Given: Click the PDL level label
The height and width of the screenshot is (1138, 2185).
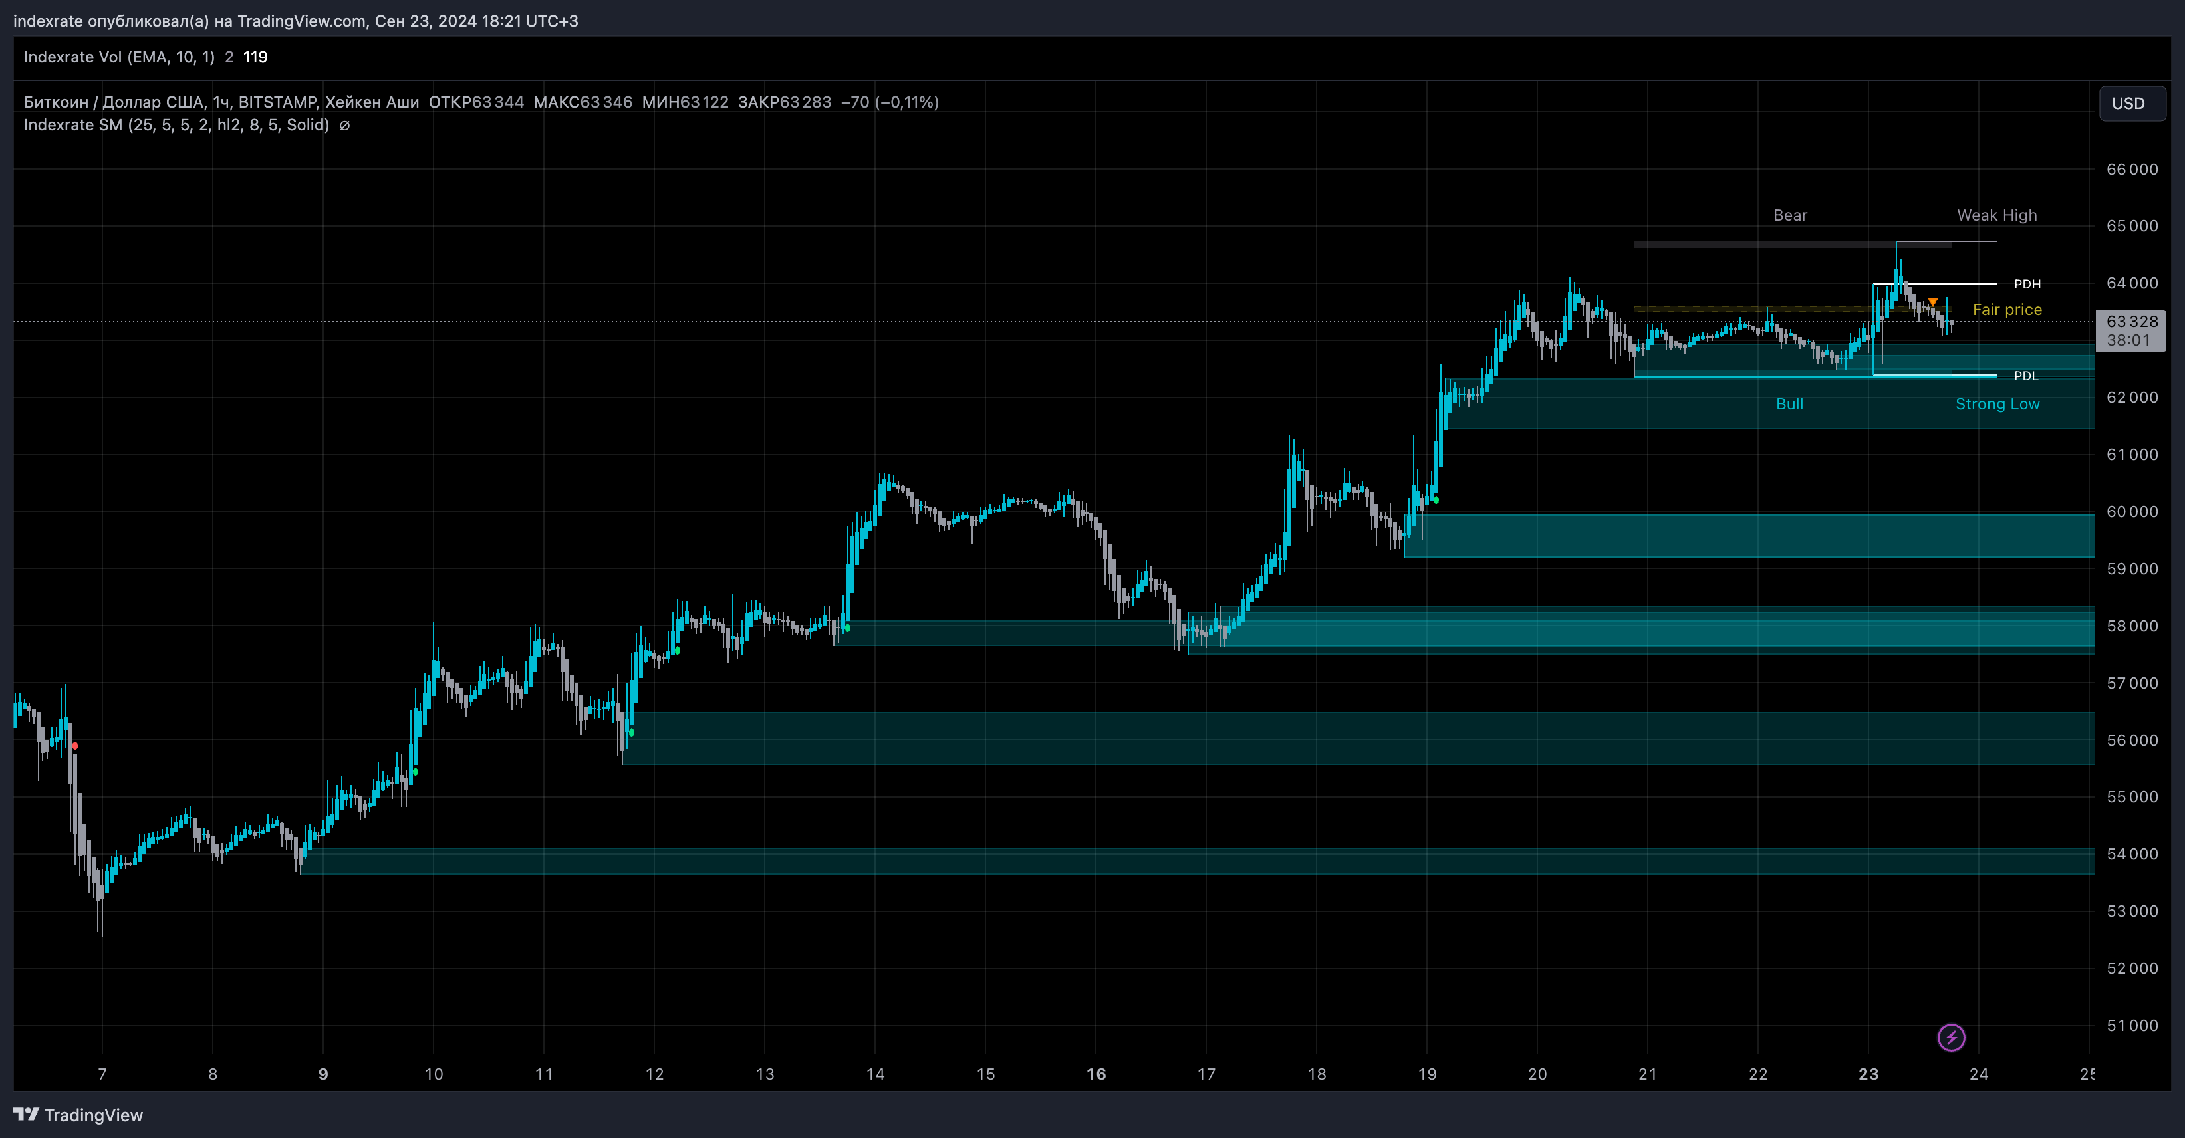Looking at the screenshot, I should (x=2025, y=376).
